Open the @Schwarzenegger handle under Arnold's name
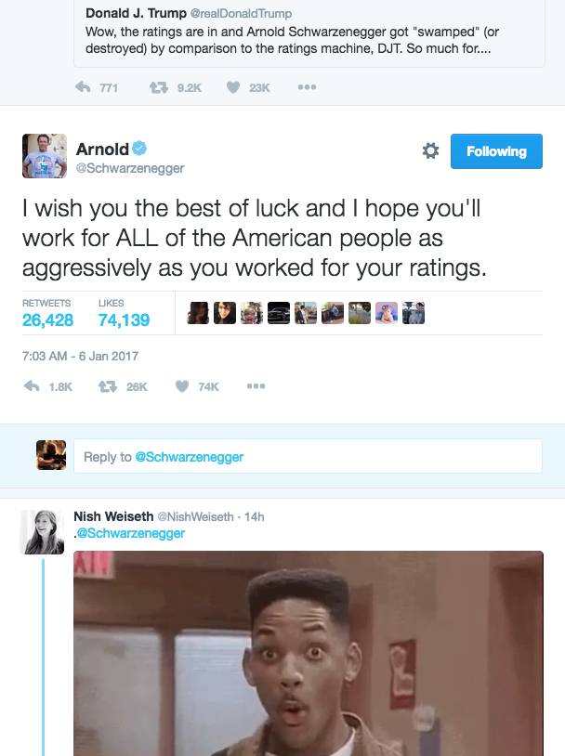Screen dimensions: 565x756 [x=130, y=168]
